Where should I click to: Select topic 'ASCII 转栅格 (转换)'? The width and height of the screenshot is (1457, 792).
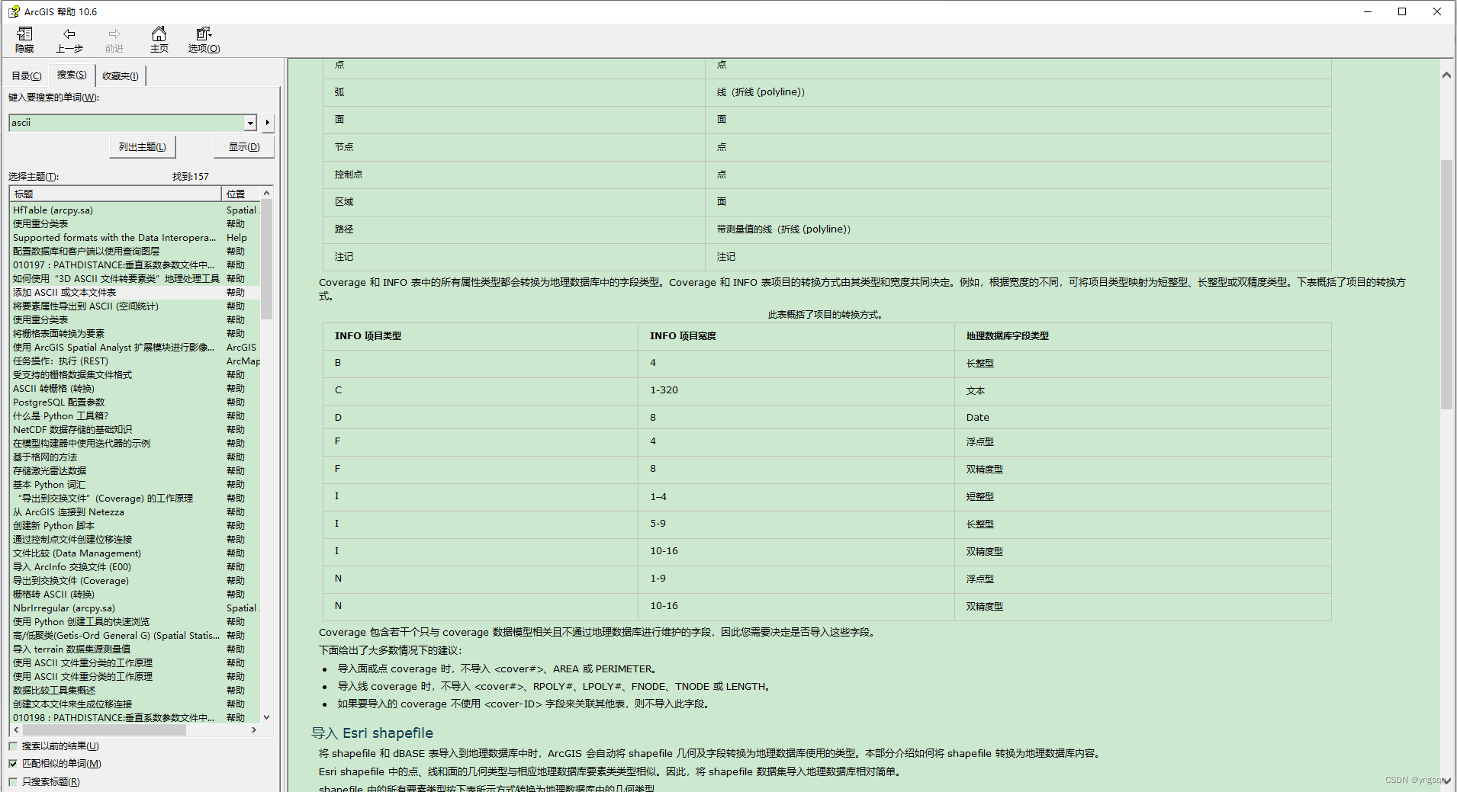coord(53,389)
